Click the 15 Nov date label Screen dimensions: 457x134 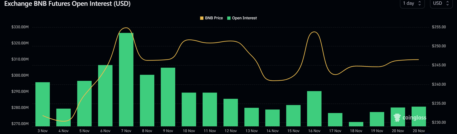point(293,131)
